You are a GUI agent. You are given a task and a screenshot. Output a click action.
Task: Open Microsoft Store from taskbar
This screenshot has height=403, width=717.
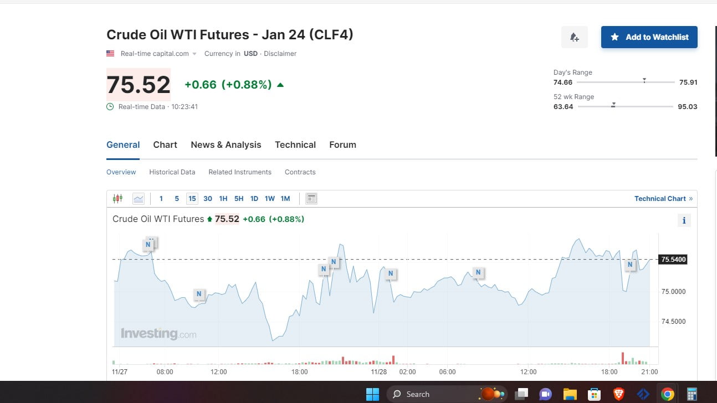pyautogui.click(x=594, y=394)
